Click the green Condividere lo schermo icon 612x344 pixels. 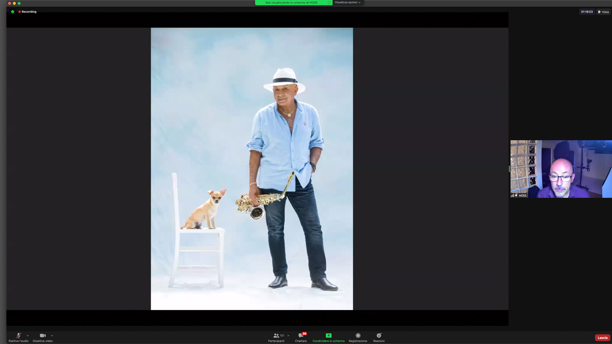coord(328,335)
